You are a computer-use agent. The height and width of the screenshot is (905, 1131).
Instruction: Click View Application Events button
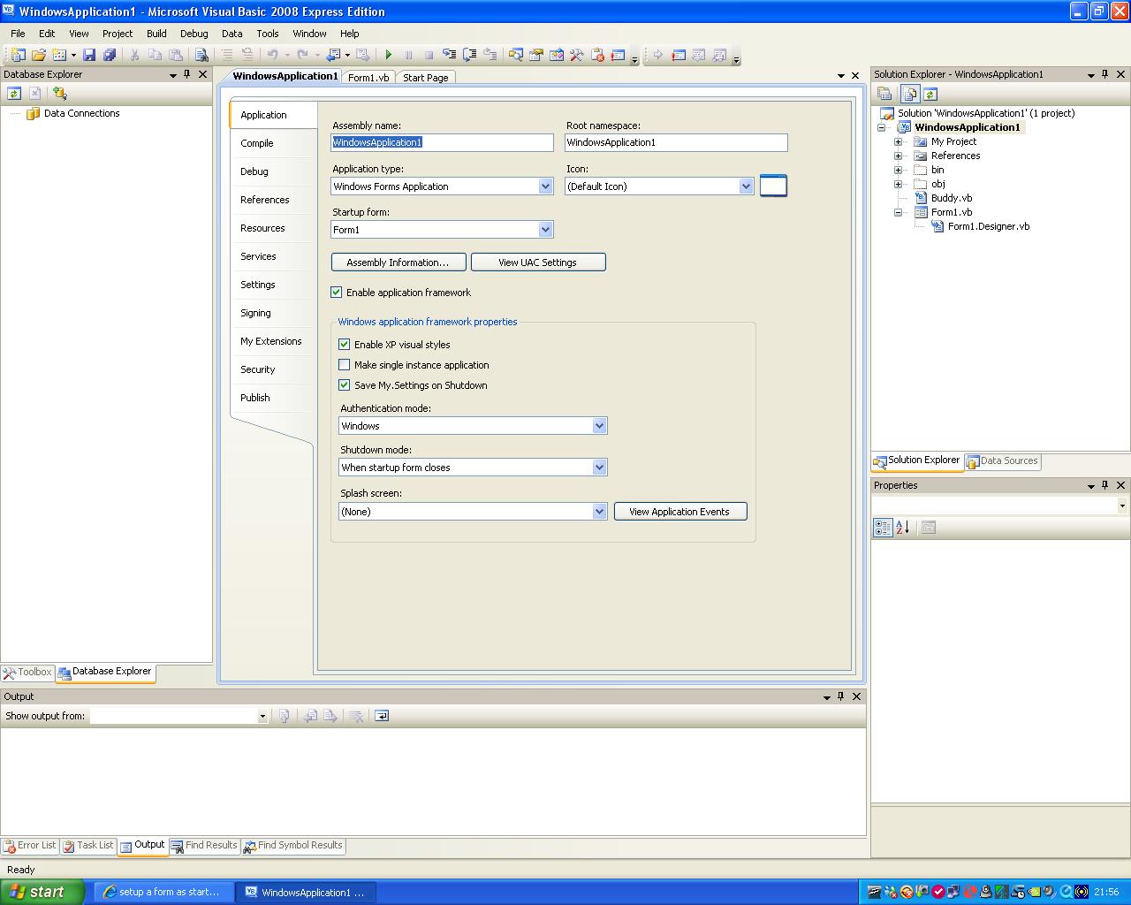680,512
